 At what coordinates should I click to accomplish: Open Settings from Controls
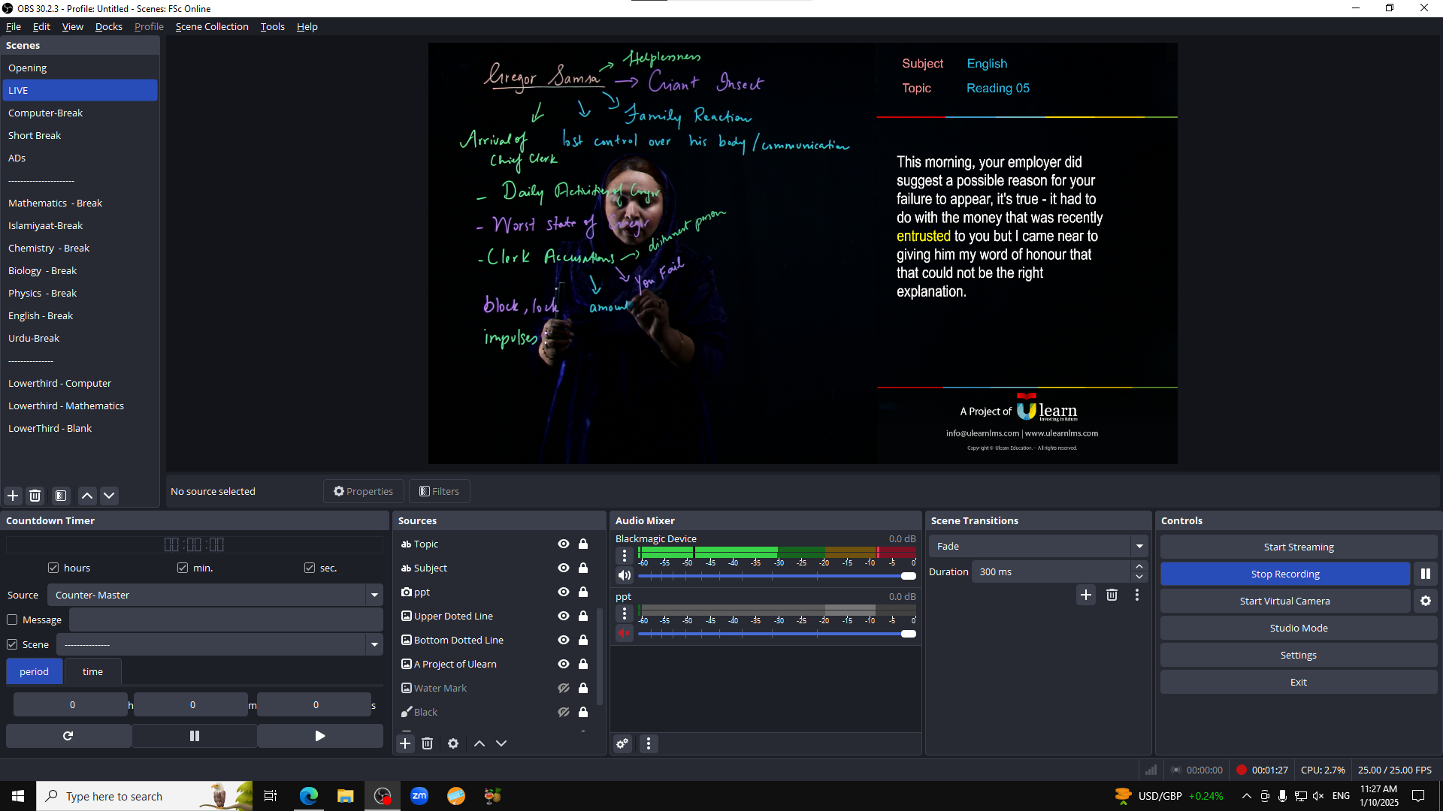click(1299, 655)
